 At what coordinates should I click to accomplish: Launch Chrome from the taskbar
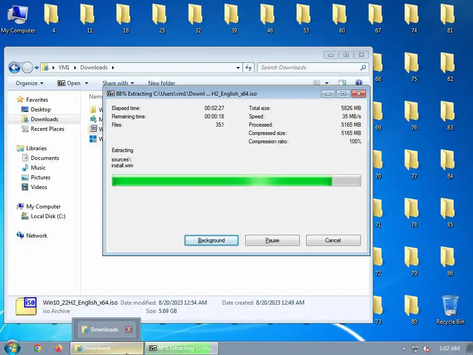pos(37,348)
